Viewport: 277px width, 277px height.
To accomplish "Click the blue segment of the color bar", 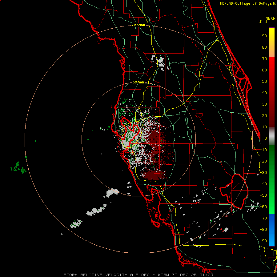I will [x=272, y=230].
